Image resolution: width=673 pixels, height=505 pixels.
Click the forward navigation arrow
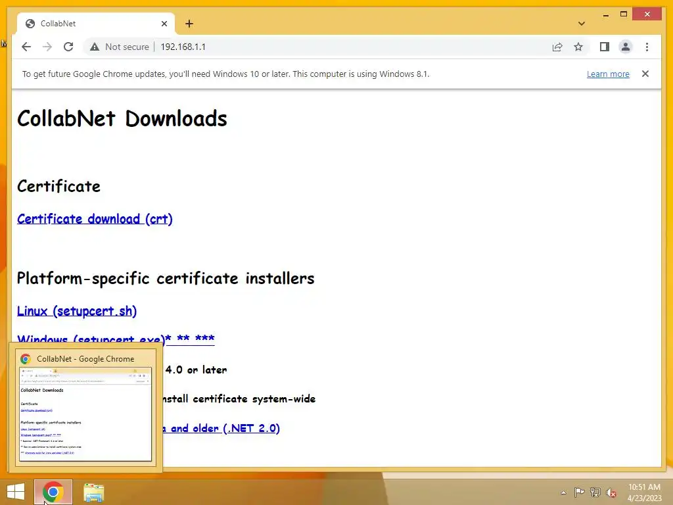click(x=47, y=47)
